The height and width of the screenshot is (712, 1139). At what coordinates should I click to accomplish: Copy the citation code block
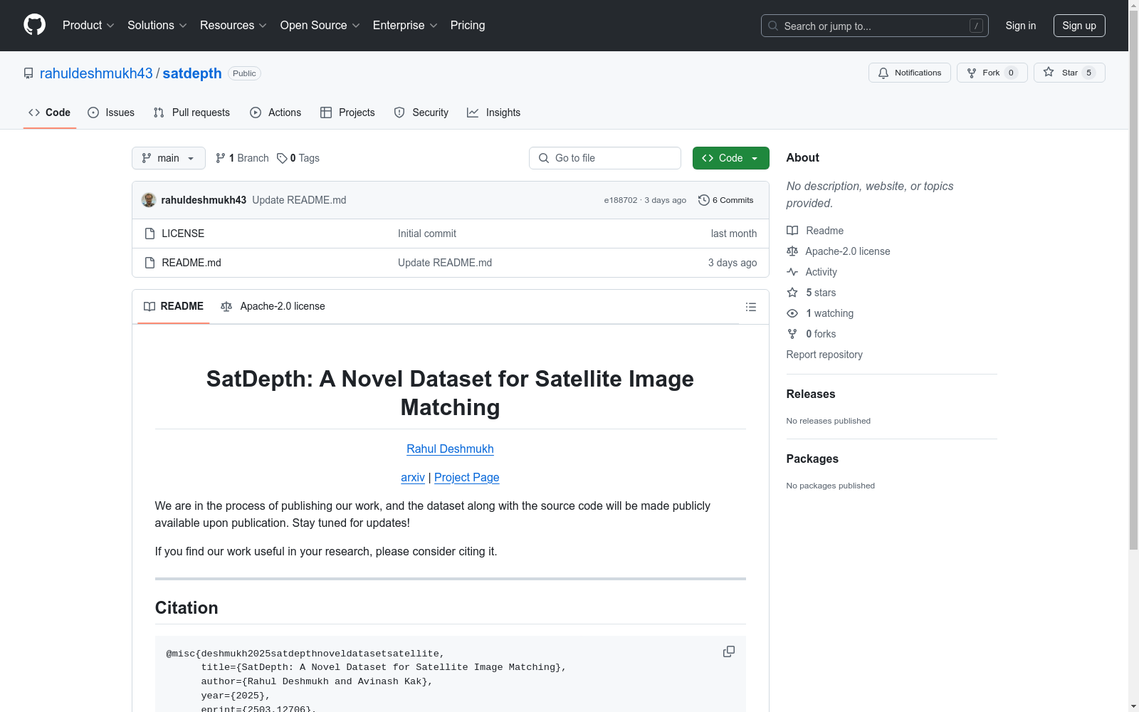pos(729,651)
